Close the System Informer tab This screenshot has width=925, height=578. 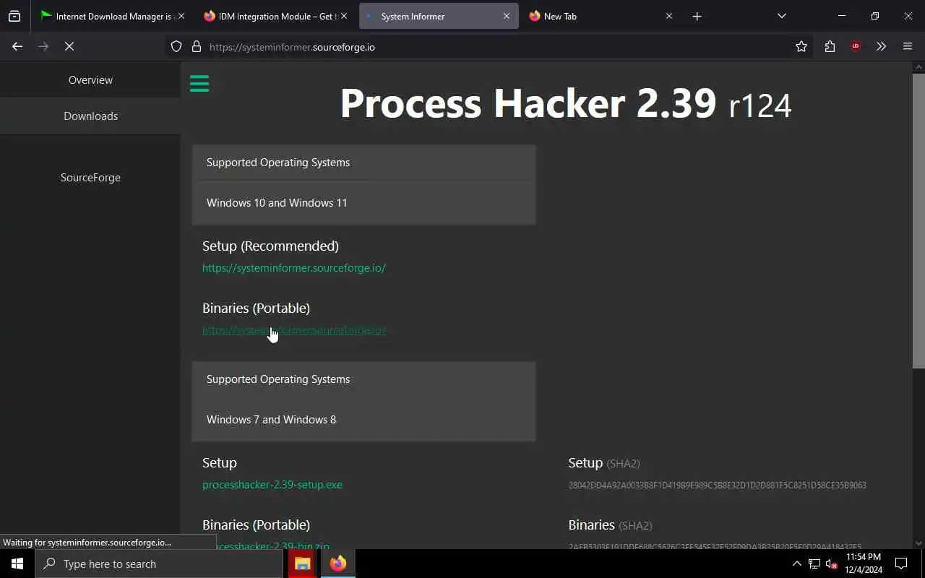506,16
